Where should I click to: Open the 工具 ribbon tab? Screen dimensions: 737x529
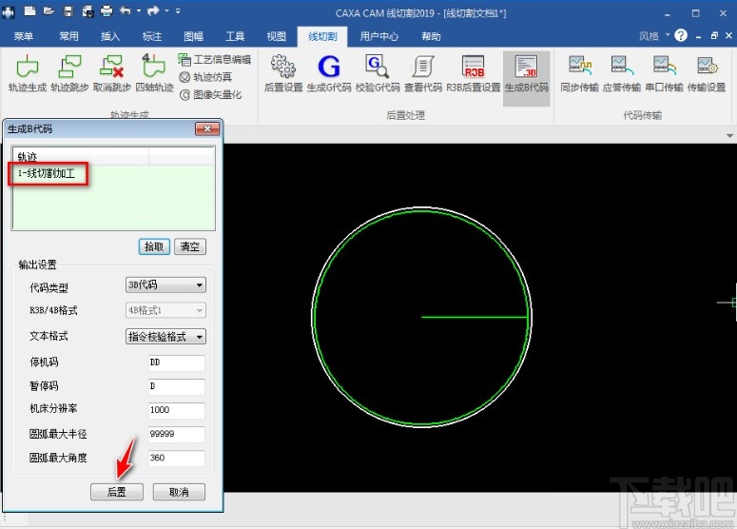click(x=235, y=36)
